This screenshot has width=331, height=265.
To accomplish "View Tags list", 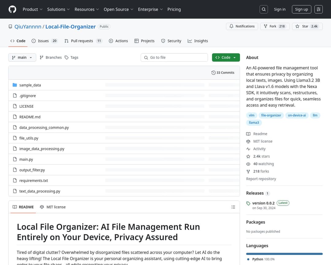I will [71, 57].
